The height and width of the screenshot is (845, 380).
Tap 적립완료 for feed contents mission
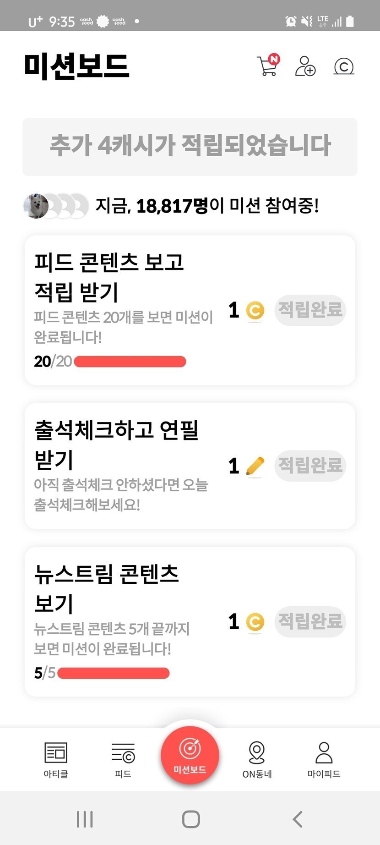[310, 310]
